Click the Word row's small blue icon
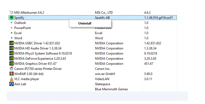 [12, 38]
